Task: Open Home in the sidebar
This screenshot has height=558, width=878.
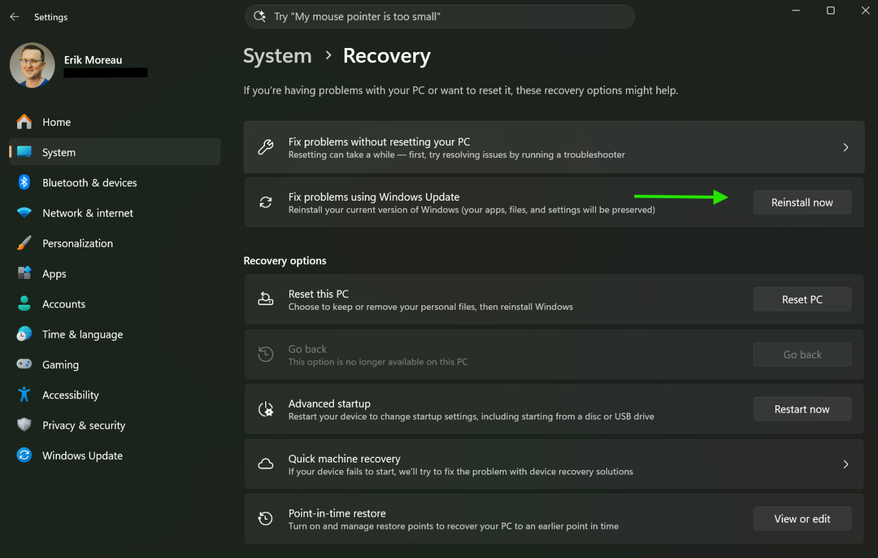Action: pyautogui.click(x=115, y=122)
